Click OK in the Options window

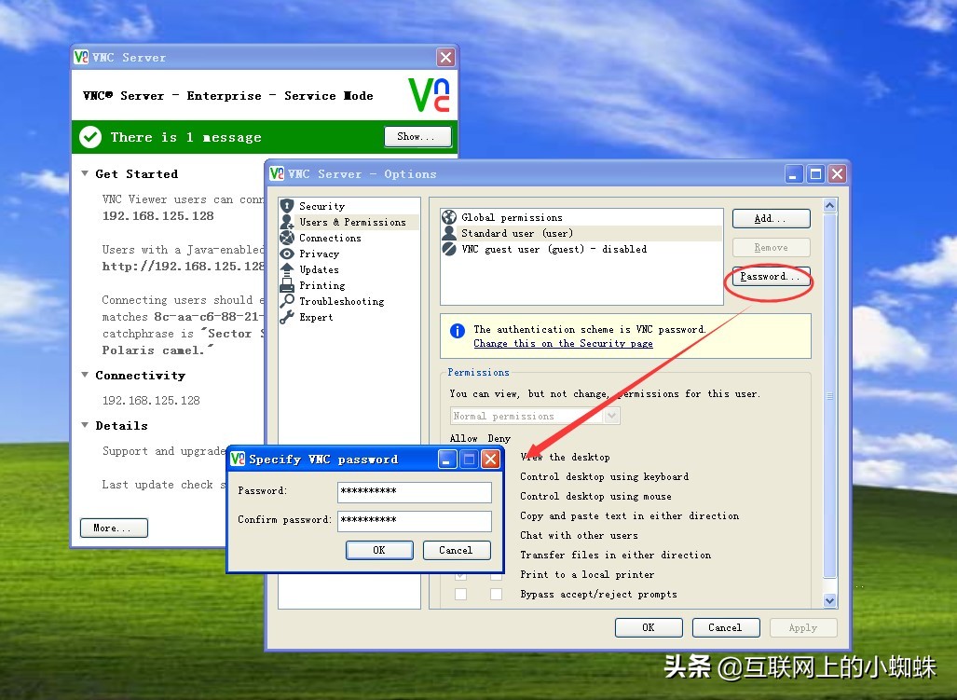pyautogui.click(x=649, y=627)
